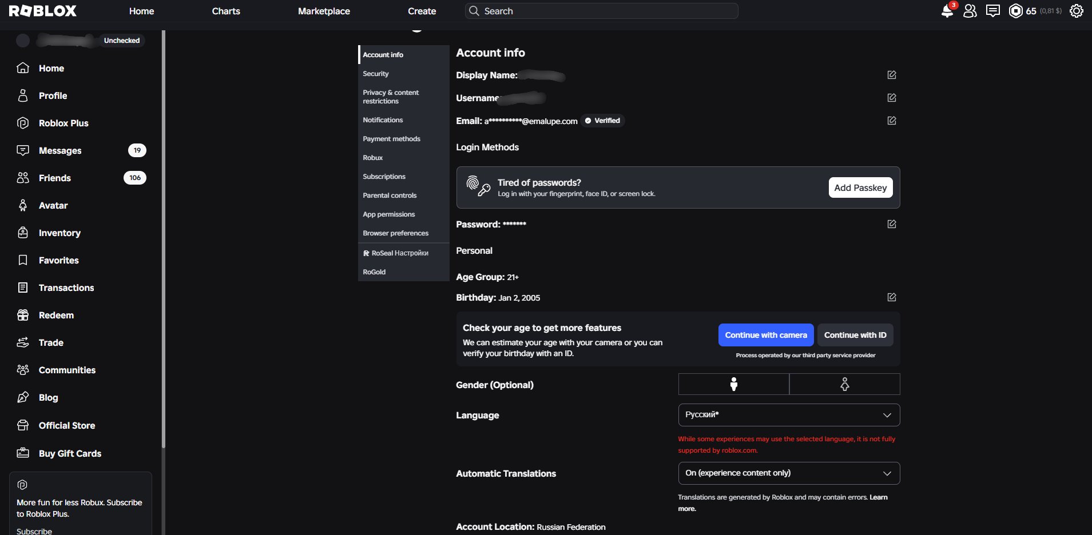Click the sidebar profile avatar thumbnail
The width and height of the screenshot is (1092, 535).
pos(23,41)
